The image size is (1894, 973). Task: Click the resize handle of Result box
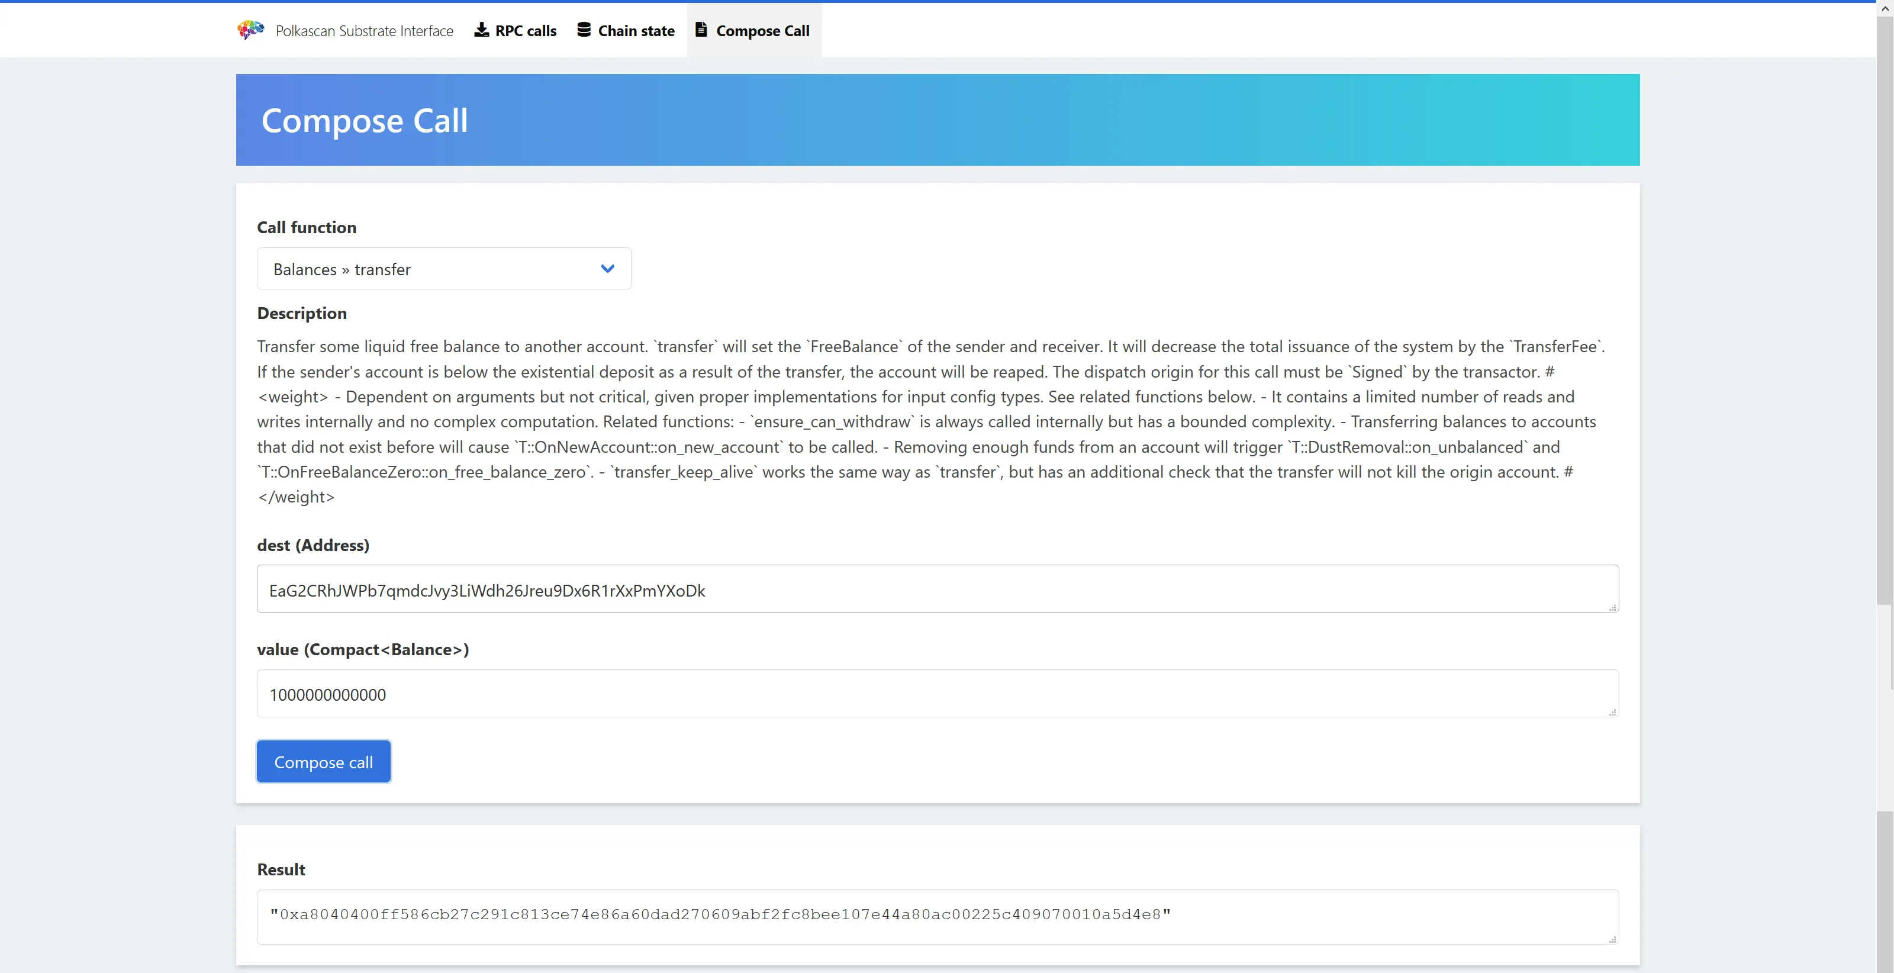click(1612, 939)
